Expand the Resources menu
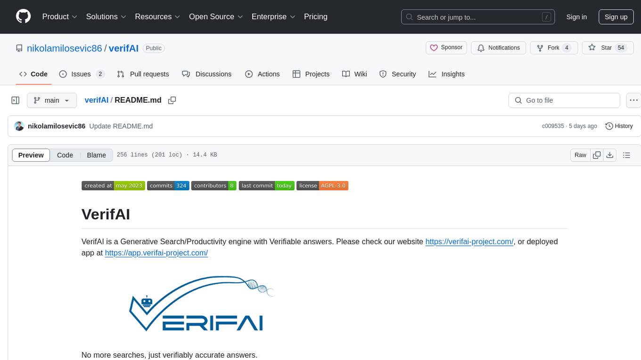The height and width of the screenshot is (360, 641). (x=157, y=16)
